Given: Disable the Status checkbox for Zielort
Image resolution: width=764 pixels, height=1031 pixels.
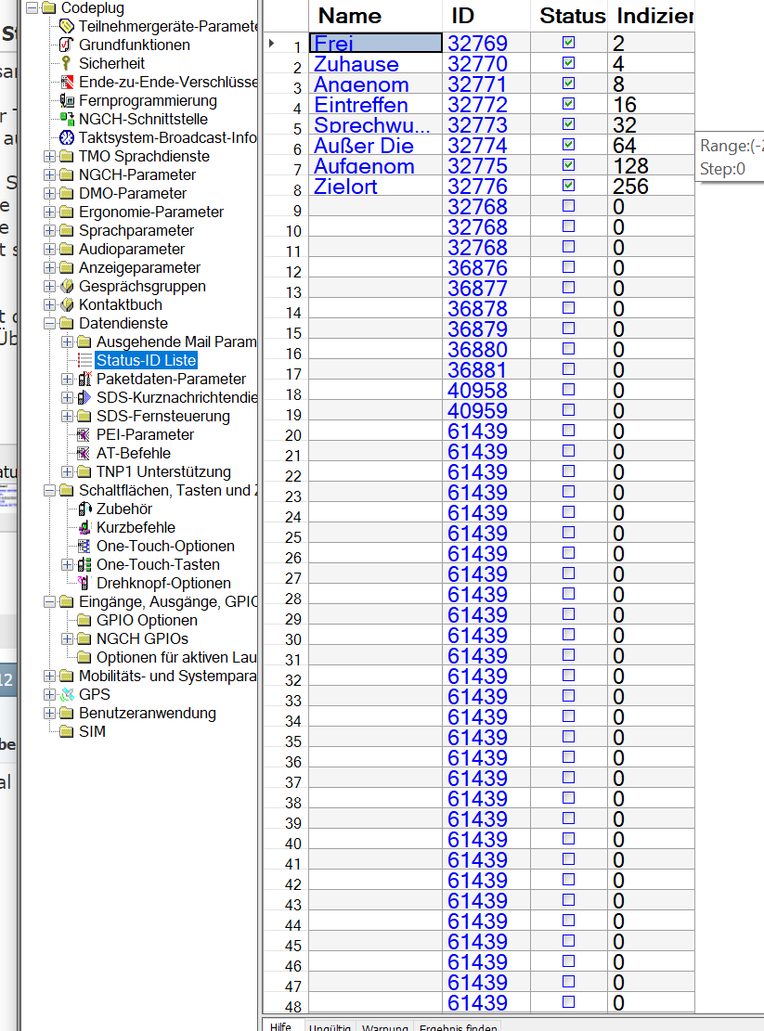Looking at the screenshot, I should click(x=569, y=186).
